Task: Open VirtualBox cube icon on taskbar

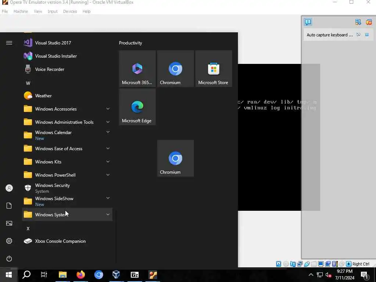Action: click(116, 275)
